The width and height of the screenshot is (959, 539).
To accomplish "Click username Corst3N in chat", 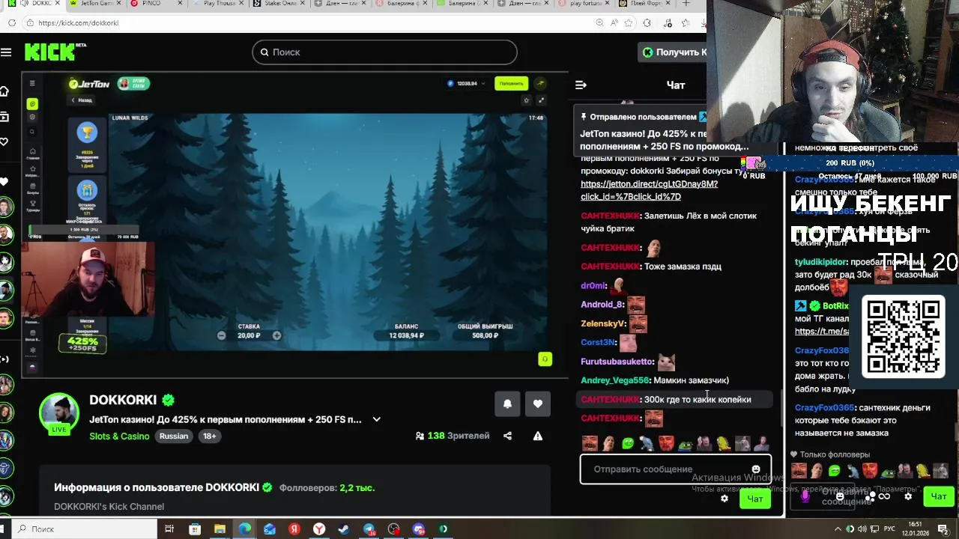I will click(598, 342).
